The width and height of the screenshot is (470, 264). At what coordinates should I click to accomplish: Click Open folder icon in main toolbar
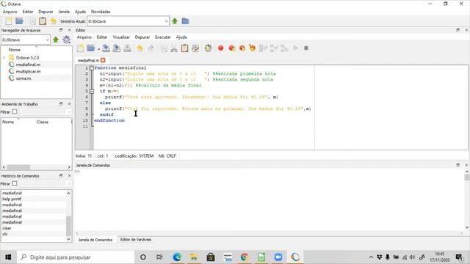(20, 21)
